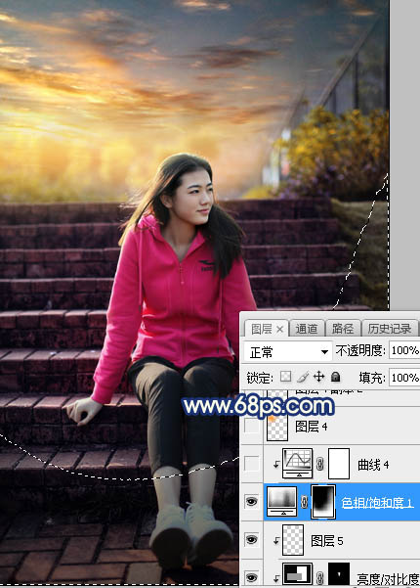Click the 曲线 4 mask link icon

(320, 465)
